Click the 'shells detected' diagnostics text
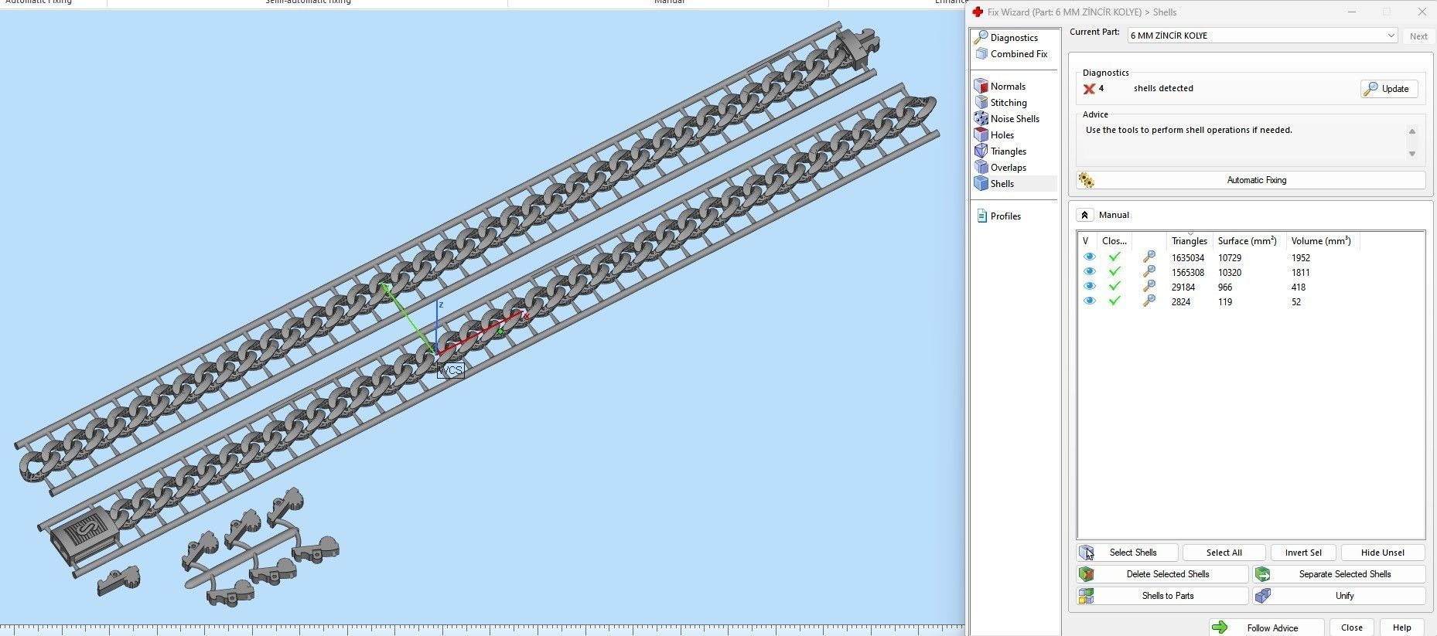Viewport: 1437px width, 636px height. coord(1163,88)
